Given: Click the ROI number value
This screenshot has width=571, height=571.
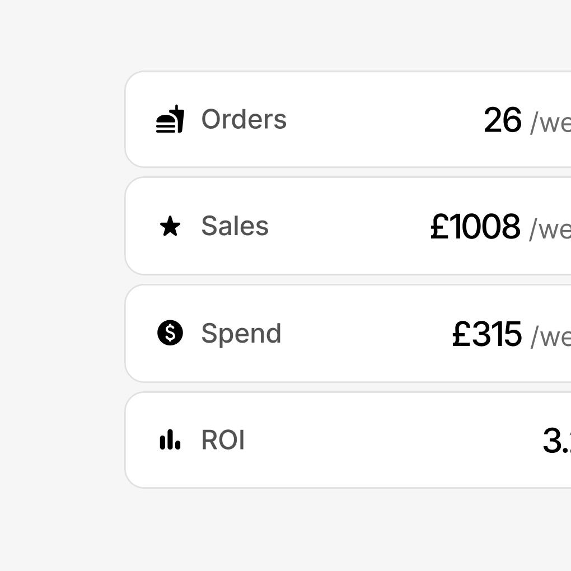Looking at the screenshot, I should coord(556,441).
